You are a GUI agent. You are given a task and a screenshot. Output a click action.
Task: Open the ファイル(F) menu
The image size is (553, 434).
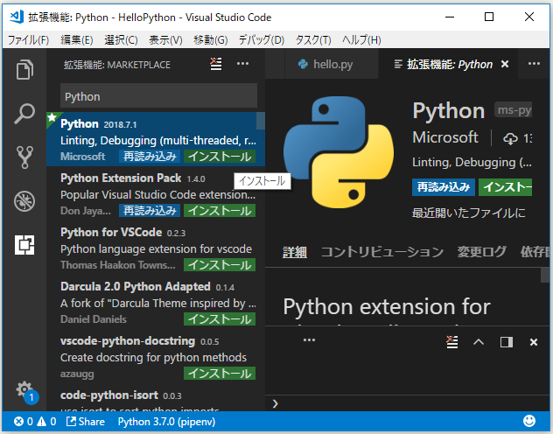(x=28, y=40)
